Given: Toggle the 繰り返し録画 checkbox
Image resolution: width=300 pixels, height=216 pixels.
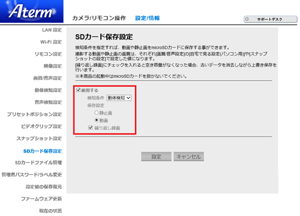Looking at the screenshot, I should 91,127.
